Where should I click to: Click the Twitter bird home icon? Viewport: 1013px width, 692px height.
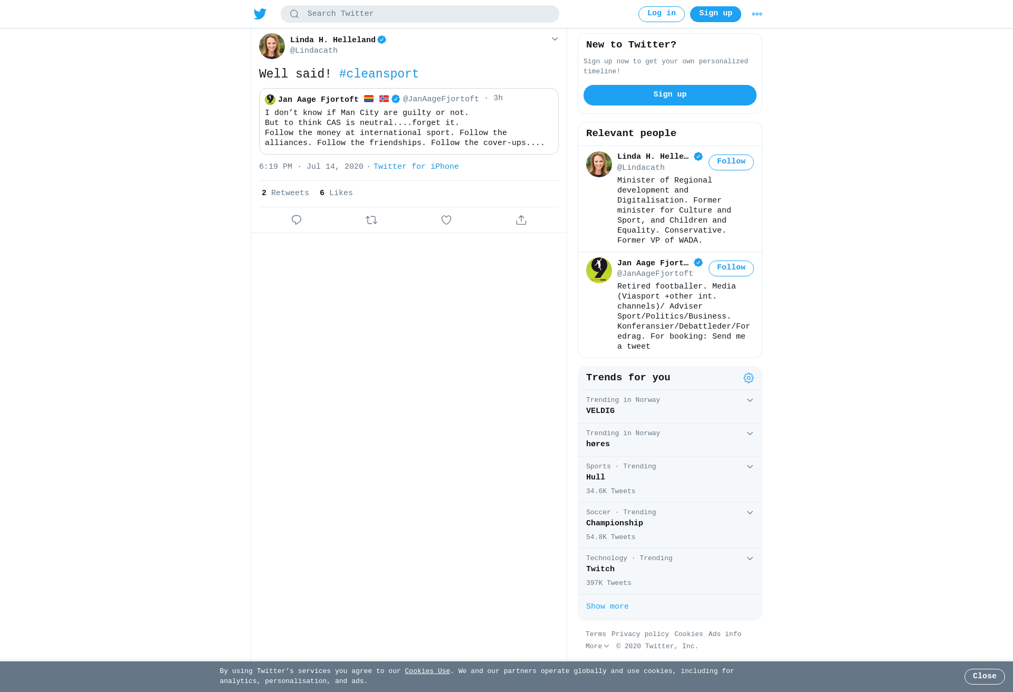(x=260, y=14)
